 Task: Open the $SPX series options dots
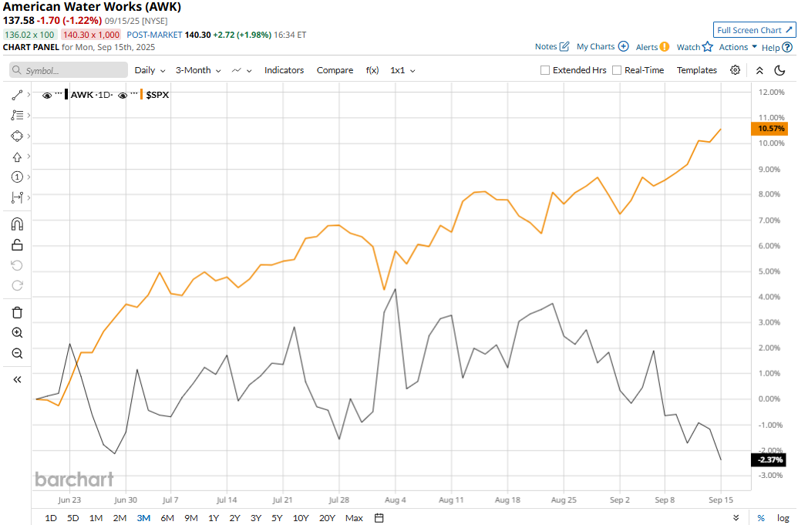134,93
